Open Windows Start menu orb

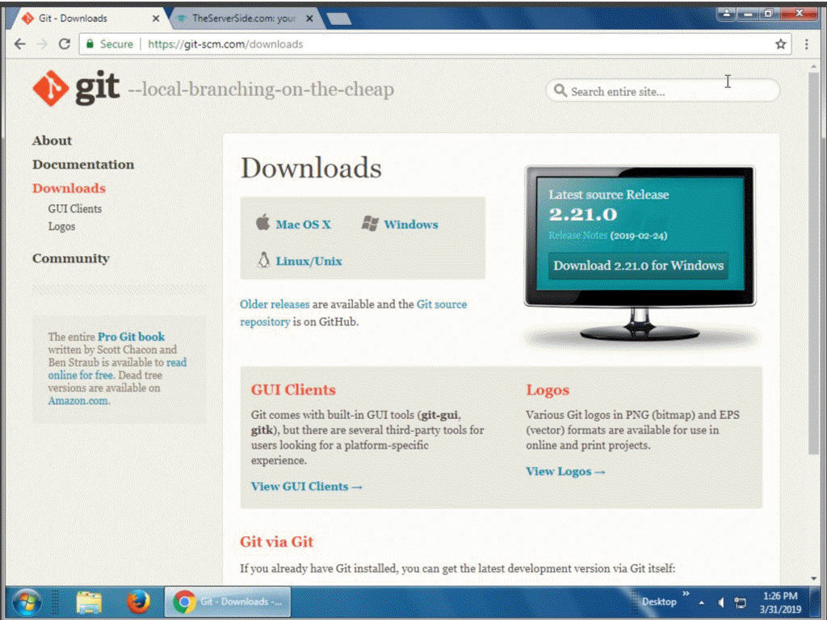coord(27,602)
